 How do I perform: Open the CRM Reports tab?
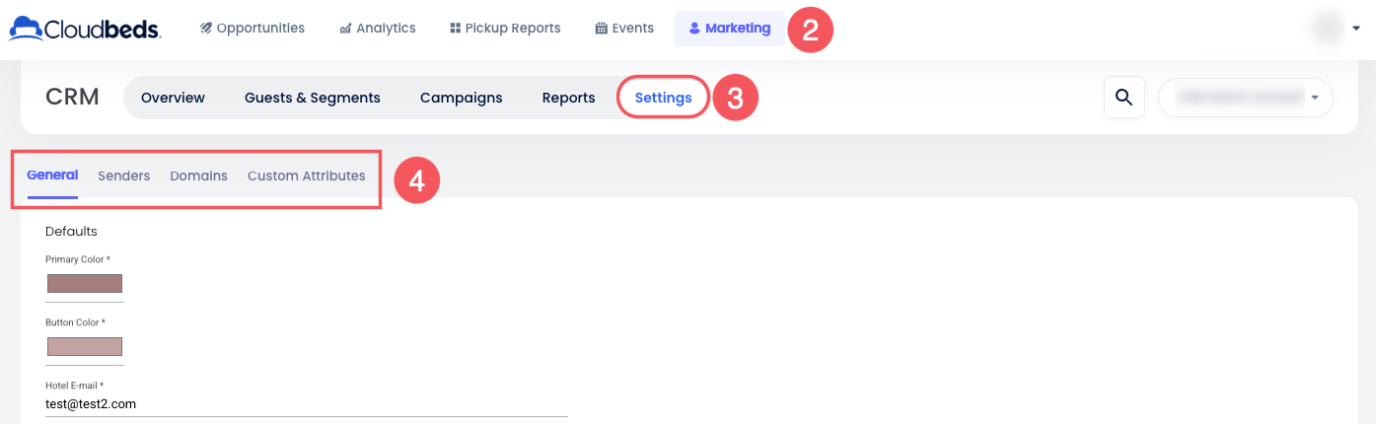568,98
